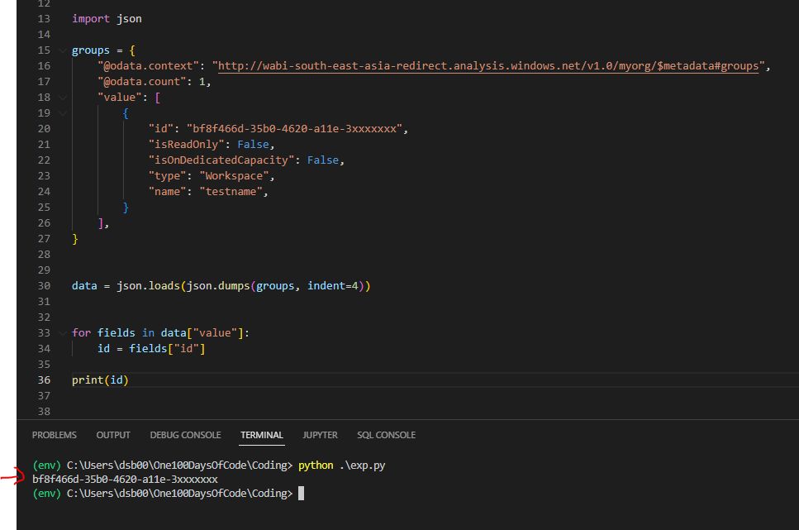Open the wabi-south-east-asia-redirect URL link
This screenshot has width=799, height=530.
[x=488, y=66]
